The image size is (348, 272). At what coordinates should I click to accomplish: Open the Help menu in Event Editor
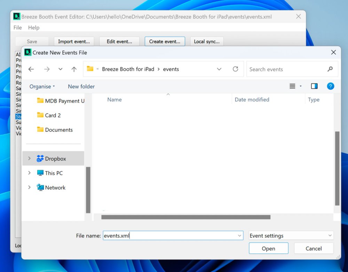(34, 27)
